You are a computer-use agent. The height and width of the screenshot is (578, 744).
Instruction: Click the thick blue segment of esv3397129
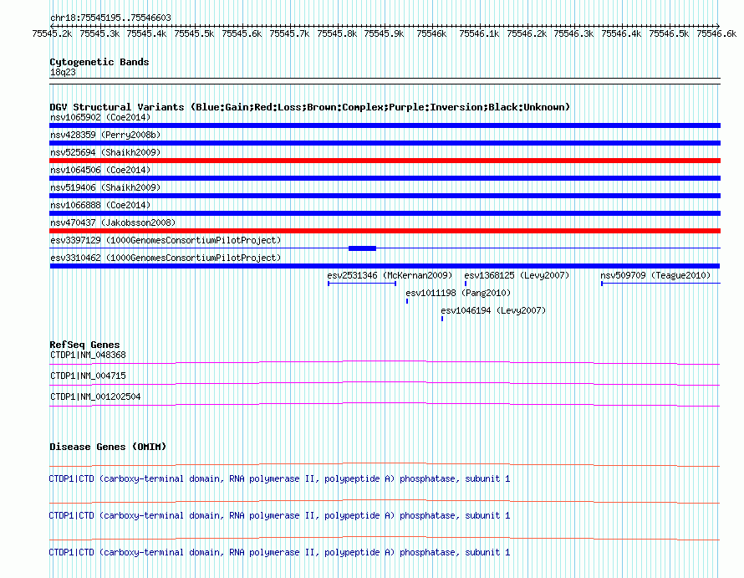[362, 248]
